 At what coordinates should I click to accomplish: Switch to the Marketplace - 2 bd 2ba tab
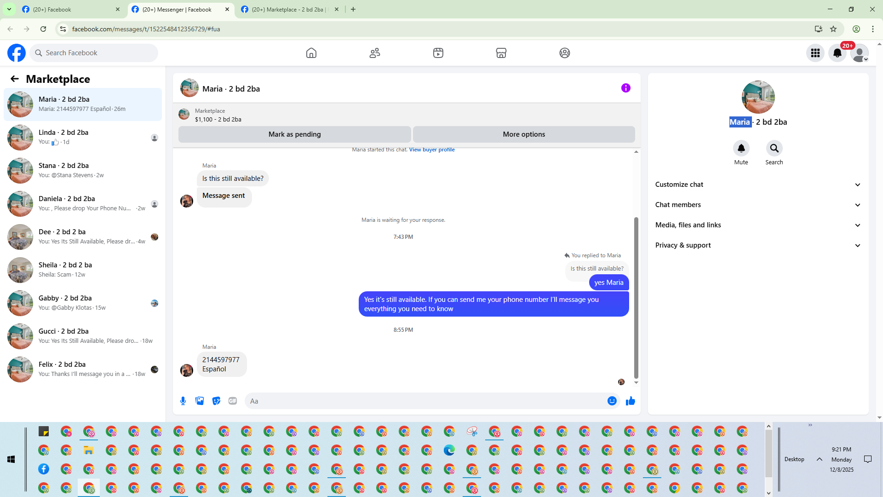pyautogui.click(x=290, y=9)
